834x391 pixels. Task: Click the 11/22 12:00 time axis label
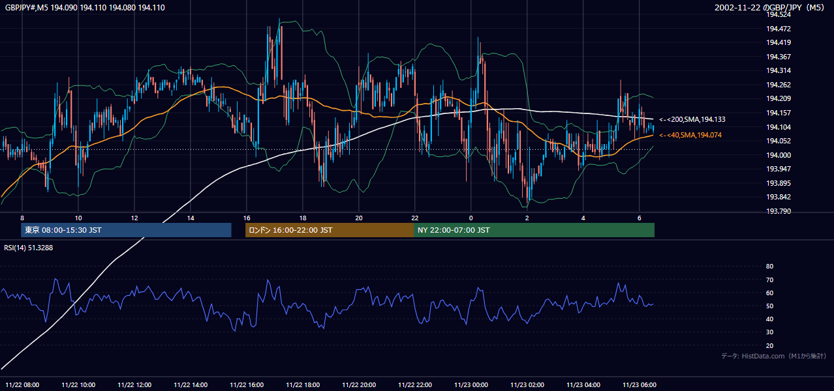coord(134,385)
